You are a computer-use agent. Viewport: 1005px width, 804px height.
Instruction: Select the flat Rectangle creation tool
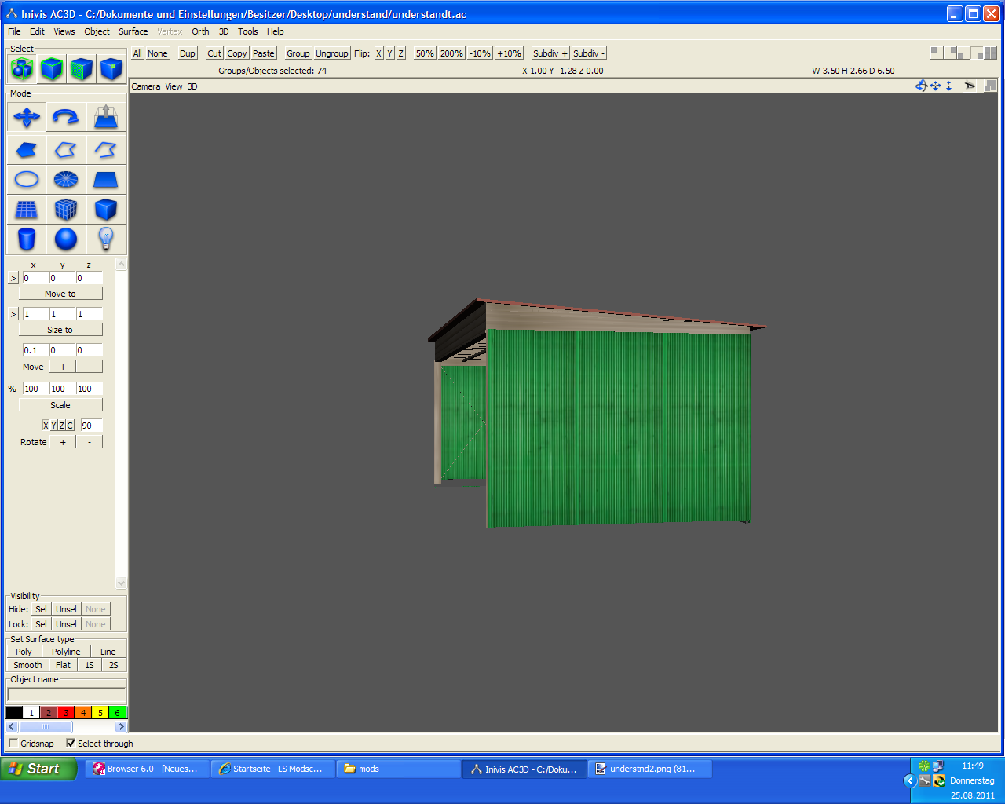tap(105, 179)
